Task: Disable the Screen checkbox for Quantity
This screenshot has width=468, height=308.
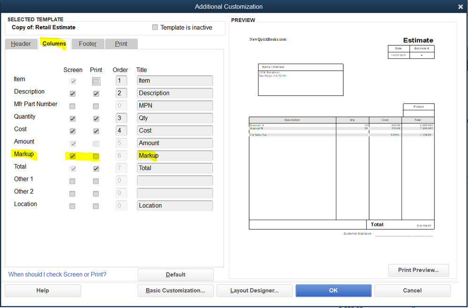Action: [73, 118]
